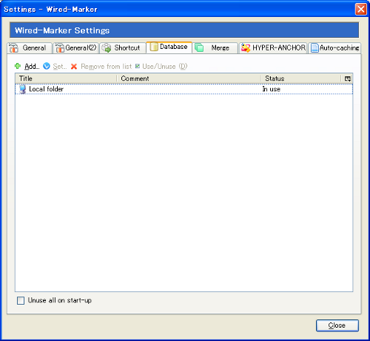Click the Add.. toolbar label
Screen dimensions: 370x341
click(x=32, y=67)
